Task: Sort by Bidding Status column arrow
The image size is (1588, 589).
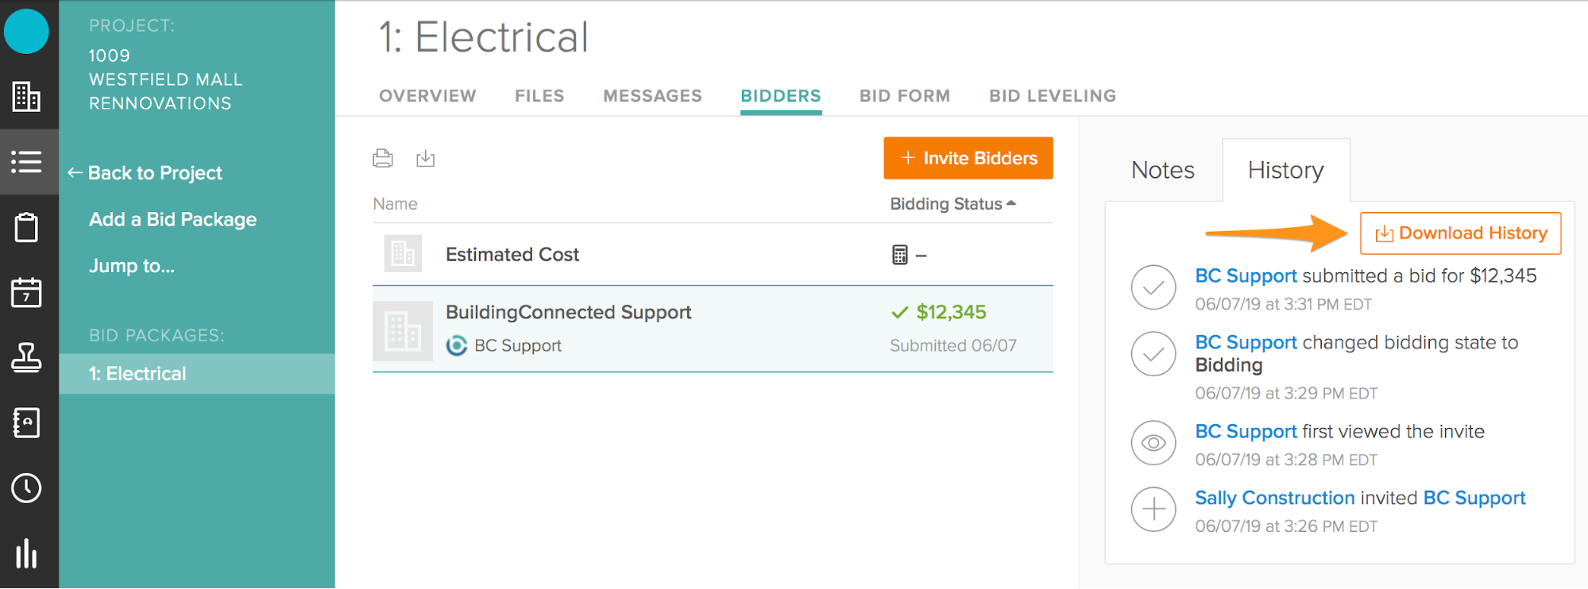Action: click(1011, 203)
